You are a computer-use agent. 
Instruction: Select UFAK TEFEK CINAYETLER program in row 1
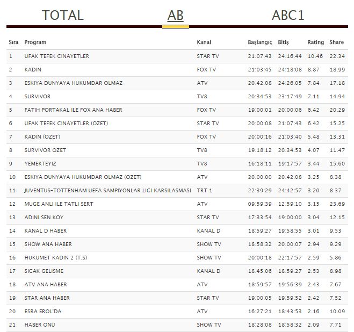(56, 56)
